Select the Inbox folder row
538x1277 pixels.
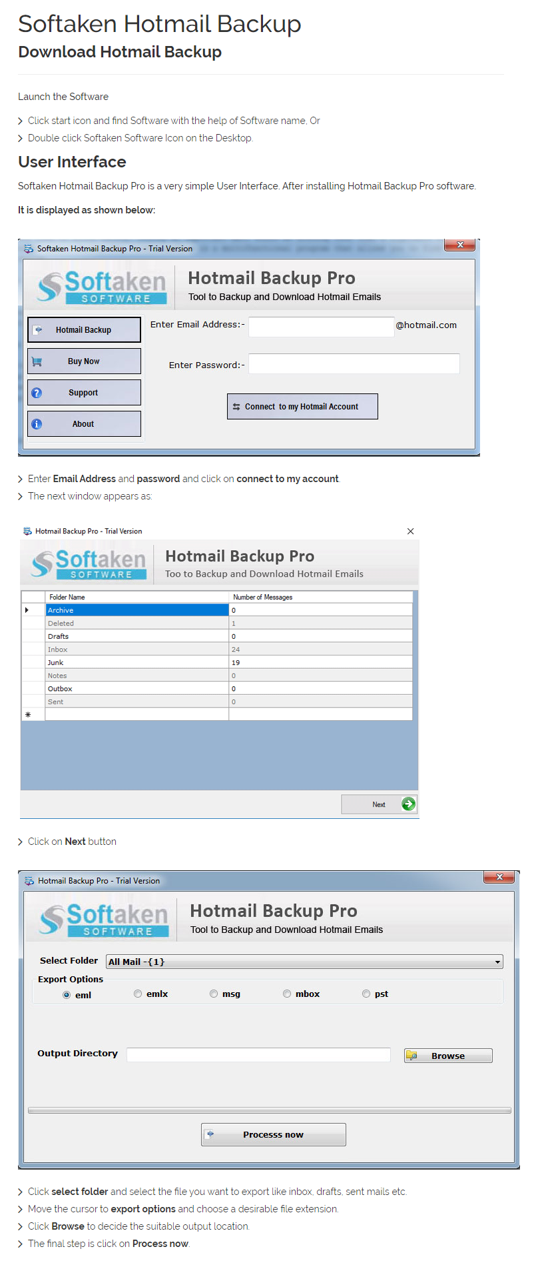(x=217, y=650)
